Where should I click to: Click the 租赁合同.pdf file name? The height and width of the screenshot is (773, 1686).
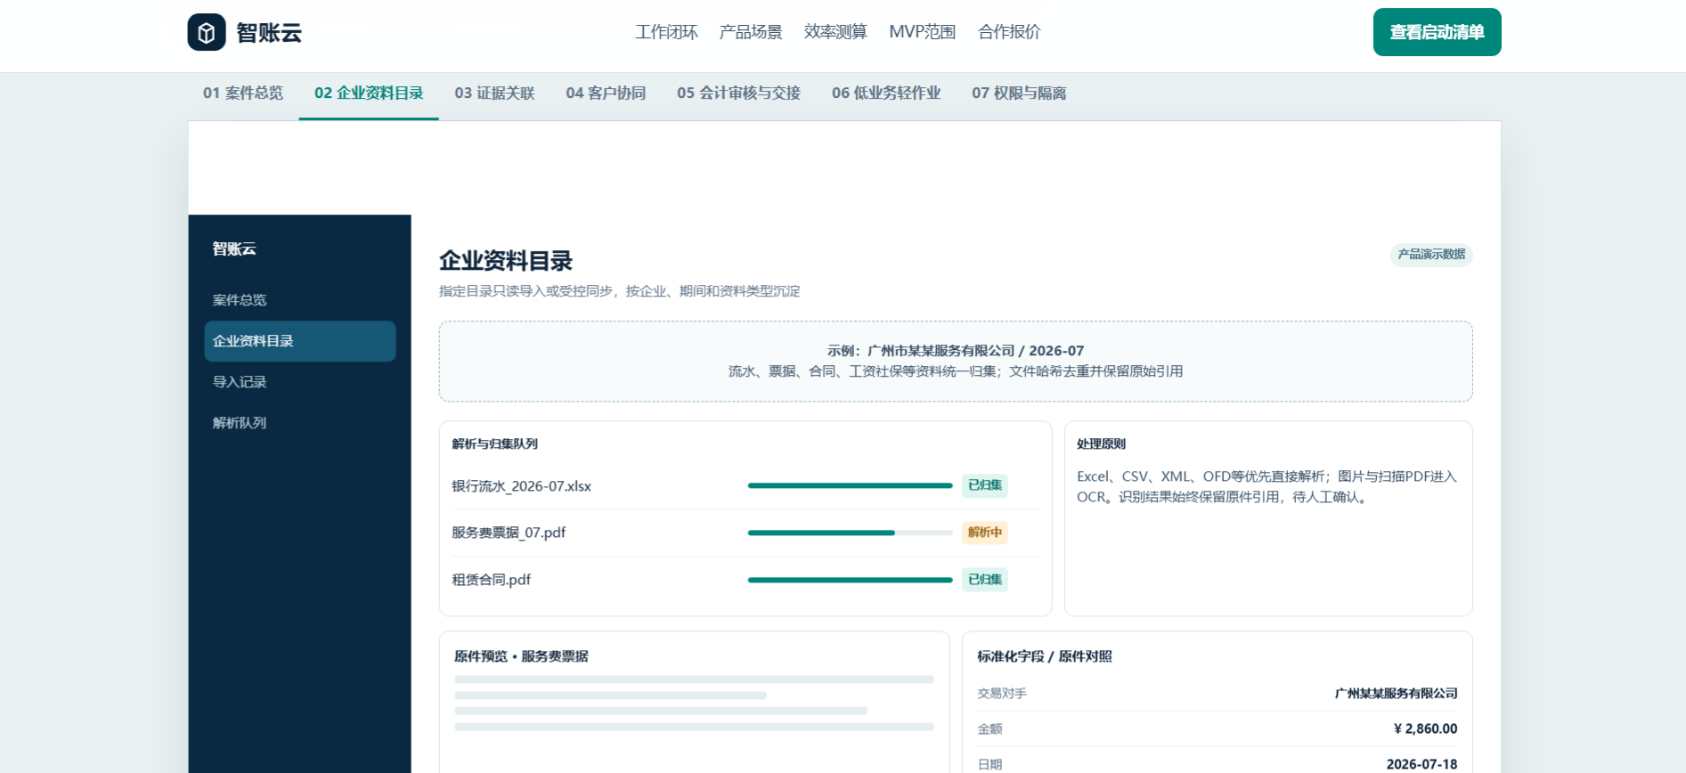click(x=491, y=580)
